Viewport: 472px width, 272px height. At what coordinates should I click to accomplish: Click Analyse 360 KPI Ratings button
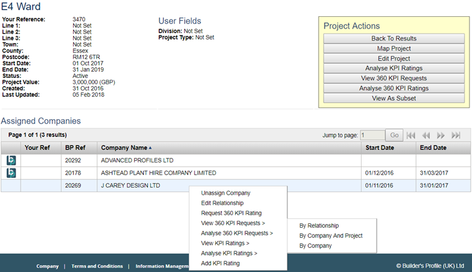coord(393,88)
